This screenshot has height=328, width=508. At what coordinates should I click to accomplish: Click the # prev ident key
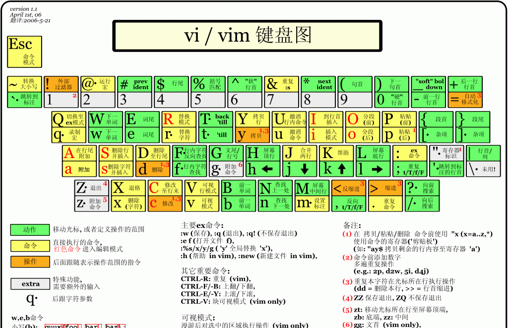pos(134,84)
